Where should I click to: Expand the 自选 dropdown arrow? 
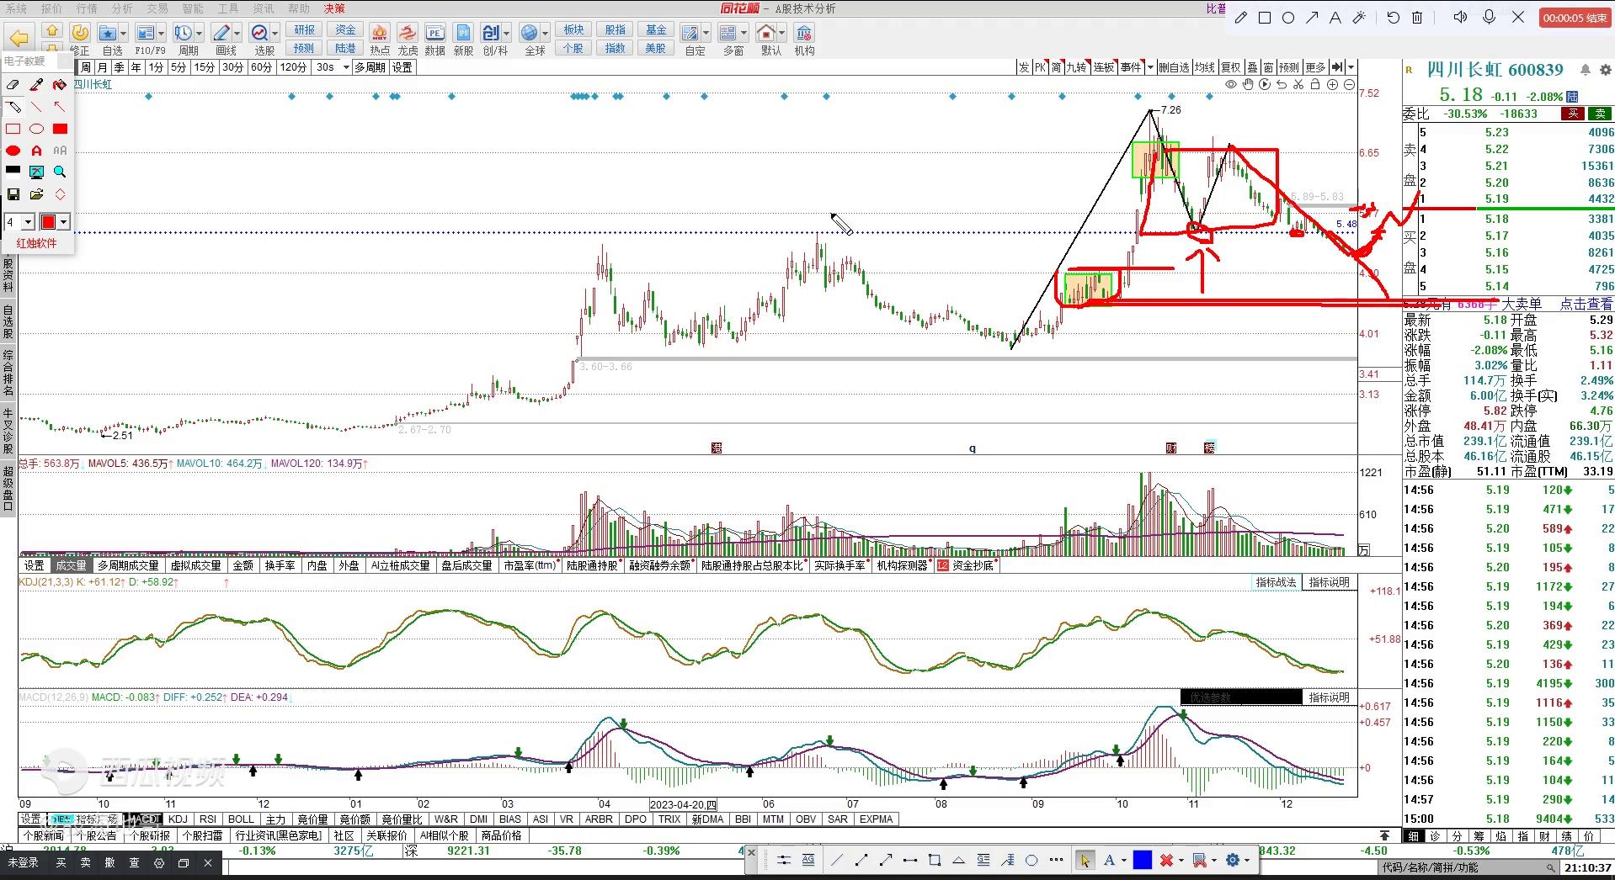(124, 34)
